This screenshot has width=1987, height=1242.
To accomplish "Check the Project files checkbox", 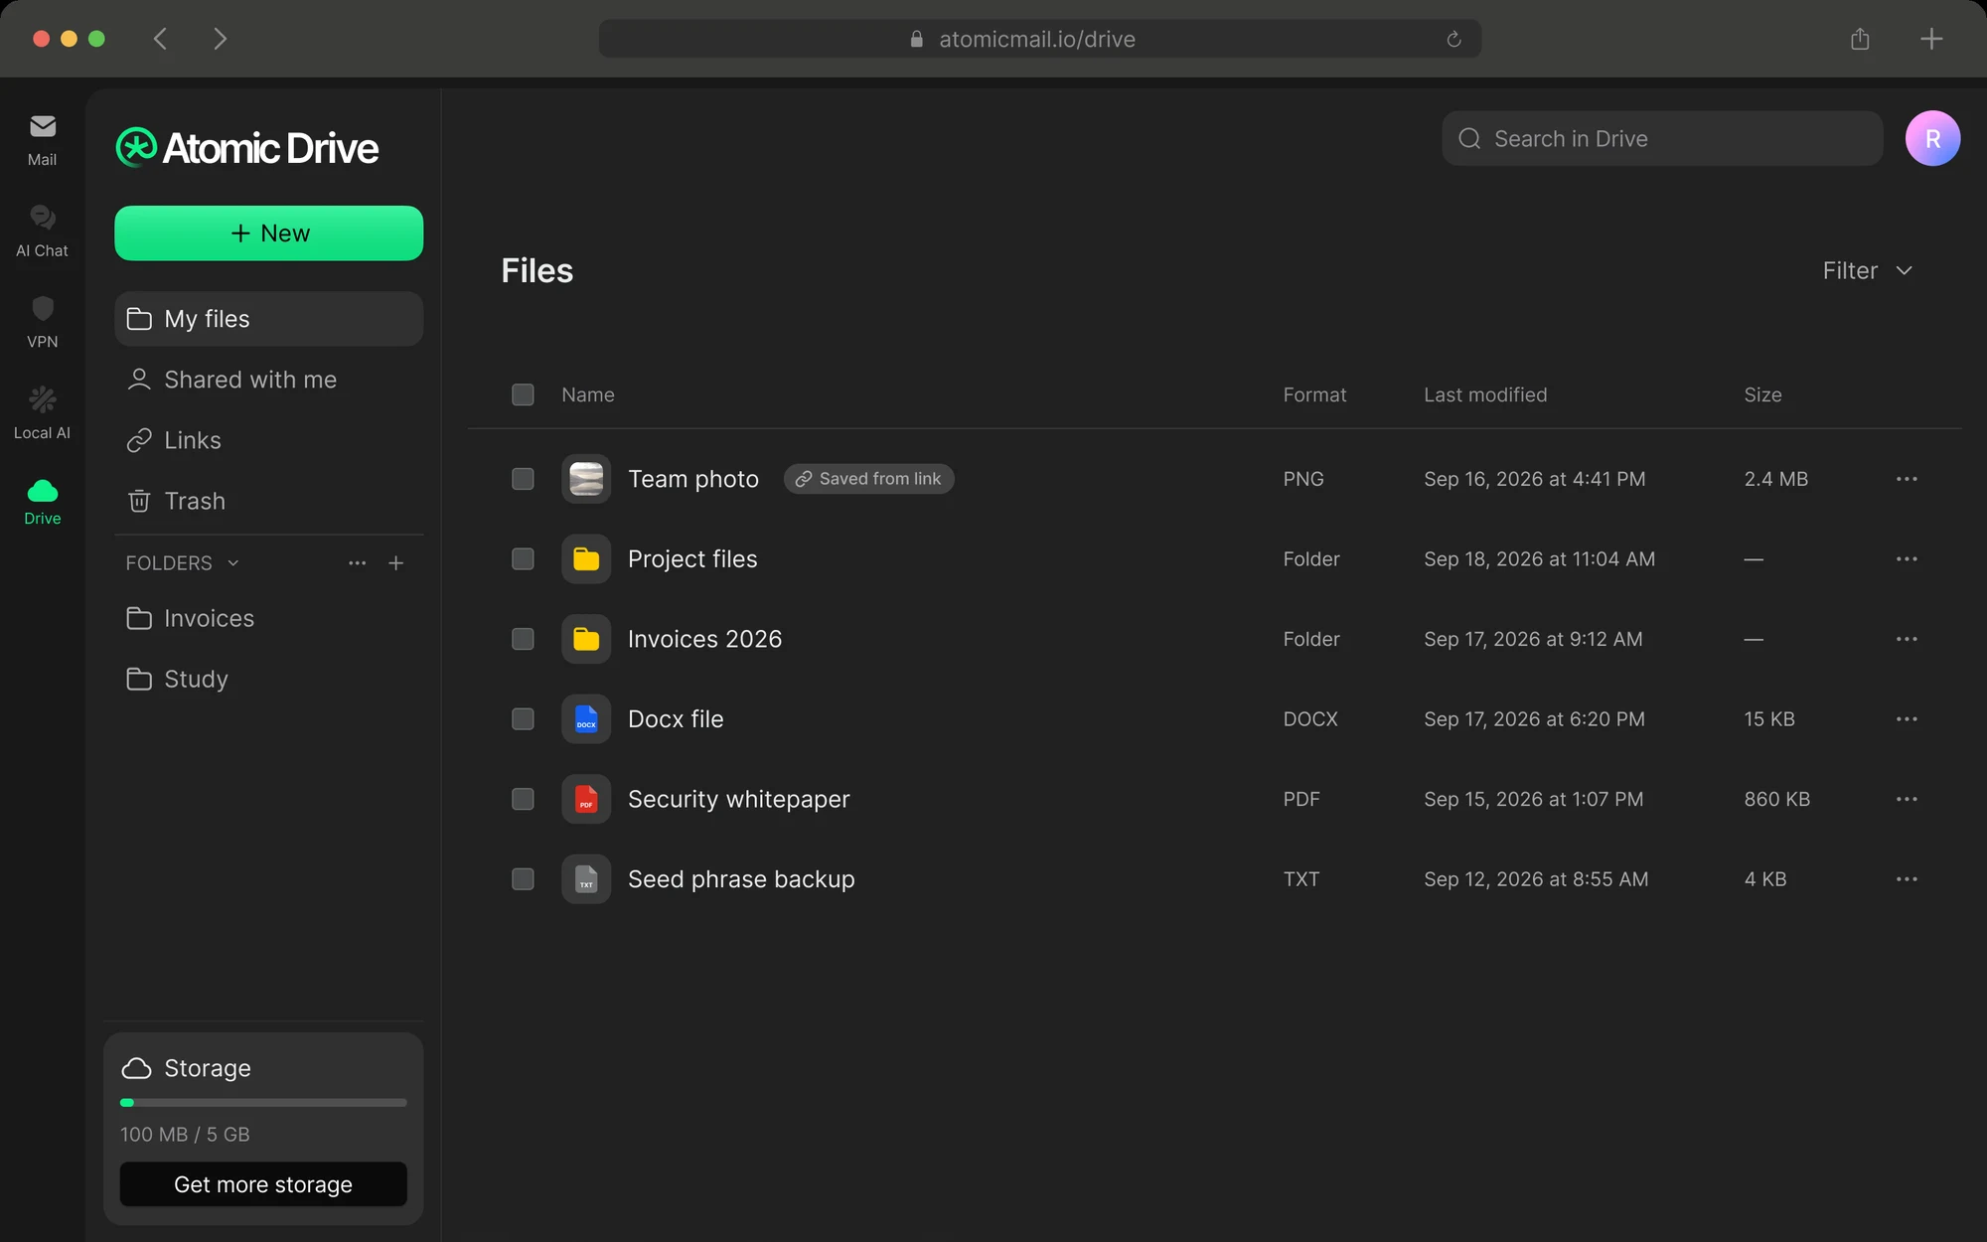I will tap(523, 559).
